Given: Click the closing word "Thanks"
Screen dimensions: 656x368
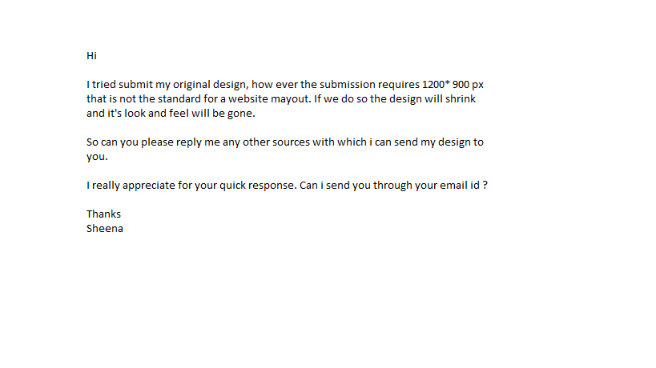Looking at the screenshot, I should pyautogui.click(x=103, y=214).
